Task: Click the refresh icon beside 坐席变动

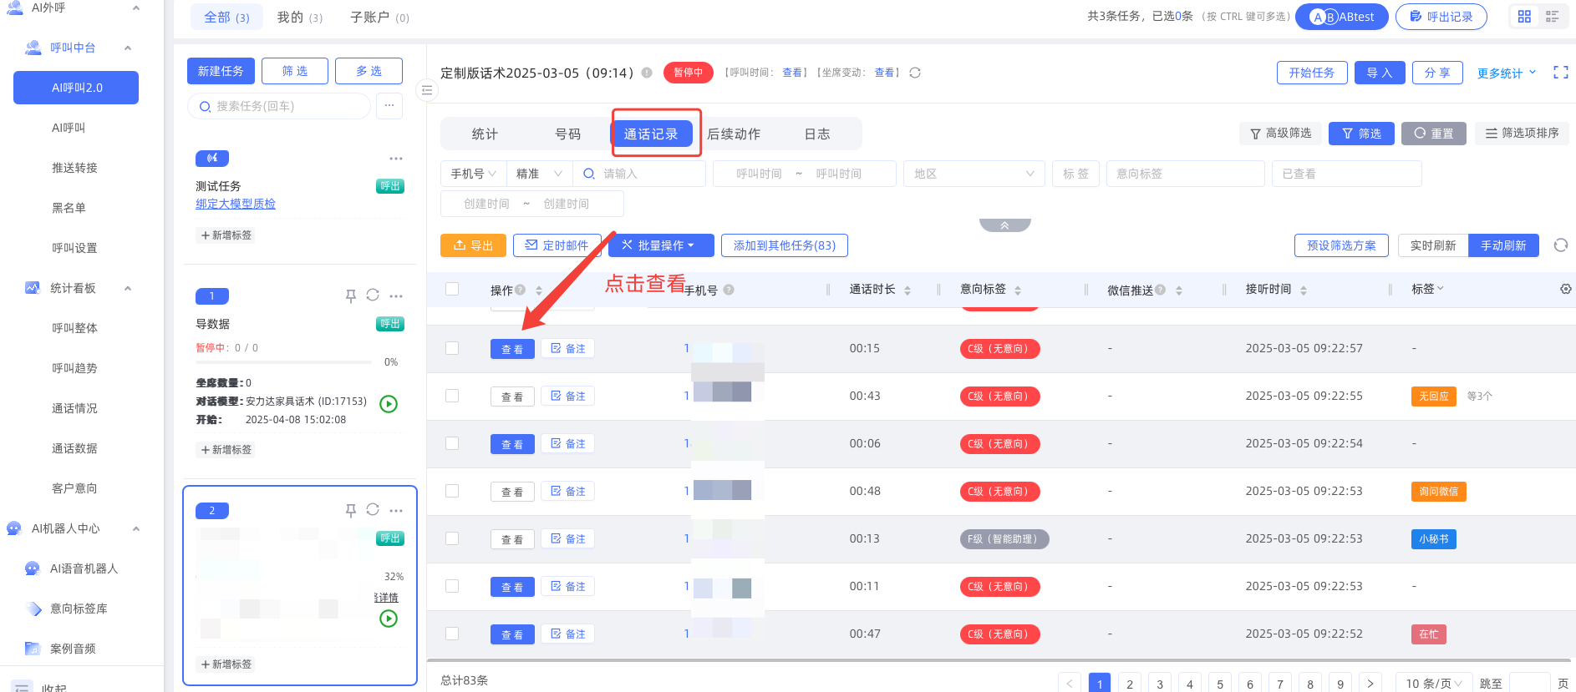Action: point(915,73)
